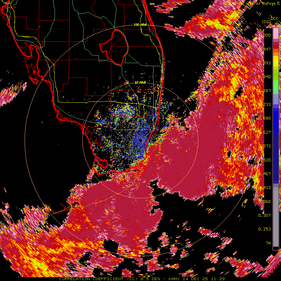The width and height of the screenshot is (281, 281).
Task: Select the 0.253 color scale value
Action: 264,229
